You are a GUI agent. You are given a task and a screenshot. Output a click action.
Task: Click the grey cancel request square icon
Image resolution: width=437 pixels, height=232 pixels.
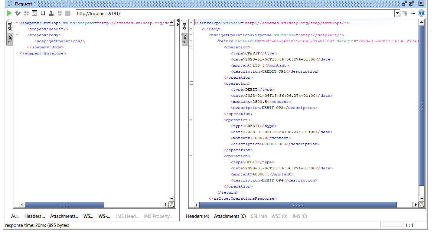tap(68, 13)
